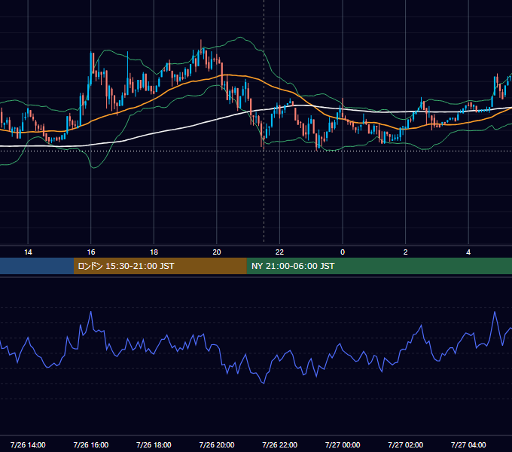512x452 pixels.
Task: Click the 0 hour label on price chart axis
Action: tap(343, 252)
